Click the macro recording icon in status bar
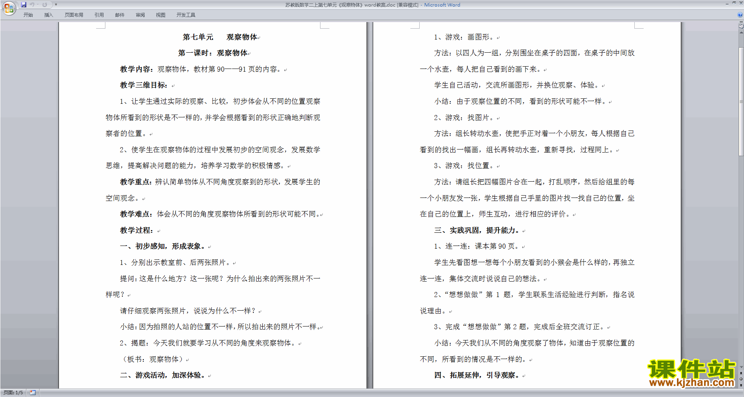Image resolution: width=744 pixels, height=397 pixels. coord(33,393)
